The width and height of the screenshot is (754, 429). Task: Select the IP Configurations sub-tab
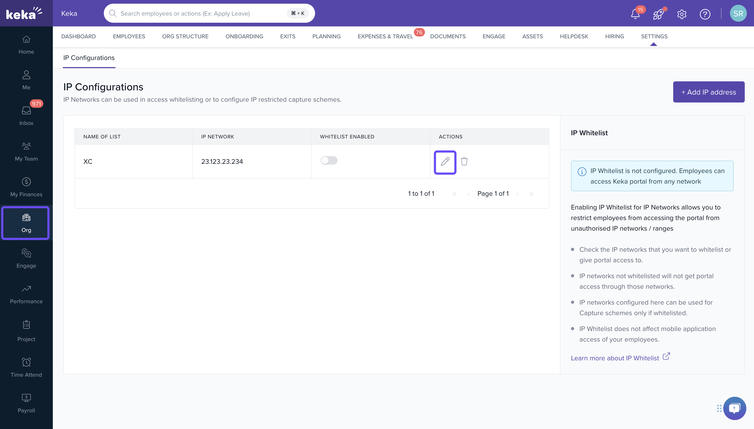pyautogui.click(x=89, y=58)
